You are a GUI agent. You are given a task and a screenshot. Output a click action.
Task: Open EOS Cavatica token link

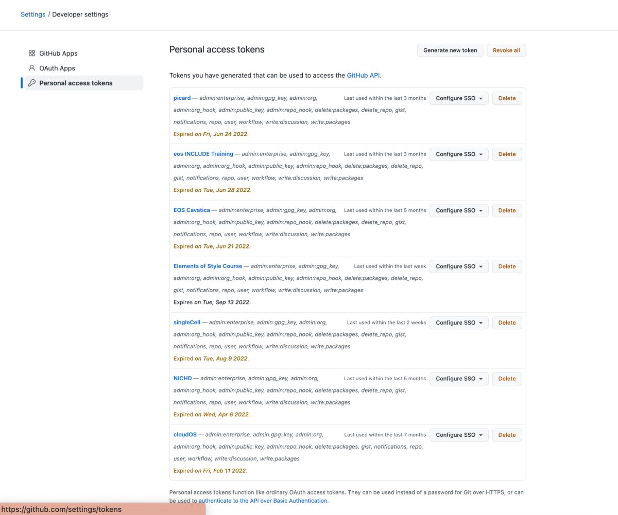click(192, 210)
